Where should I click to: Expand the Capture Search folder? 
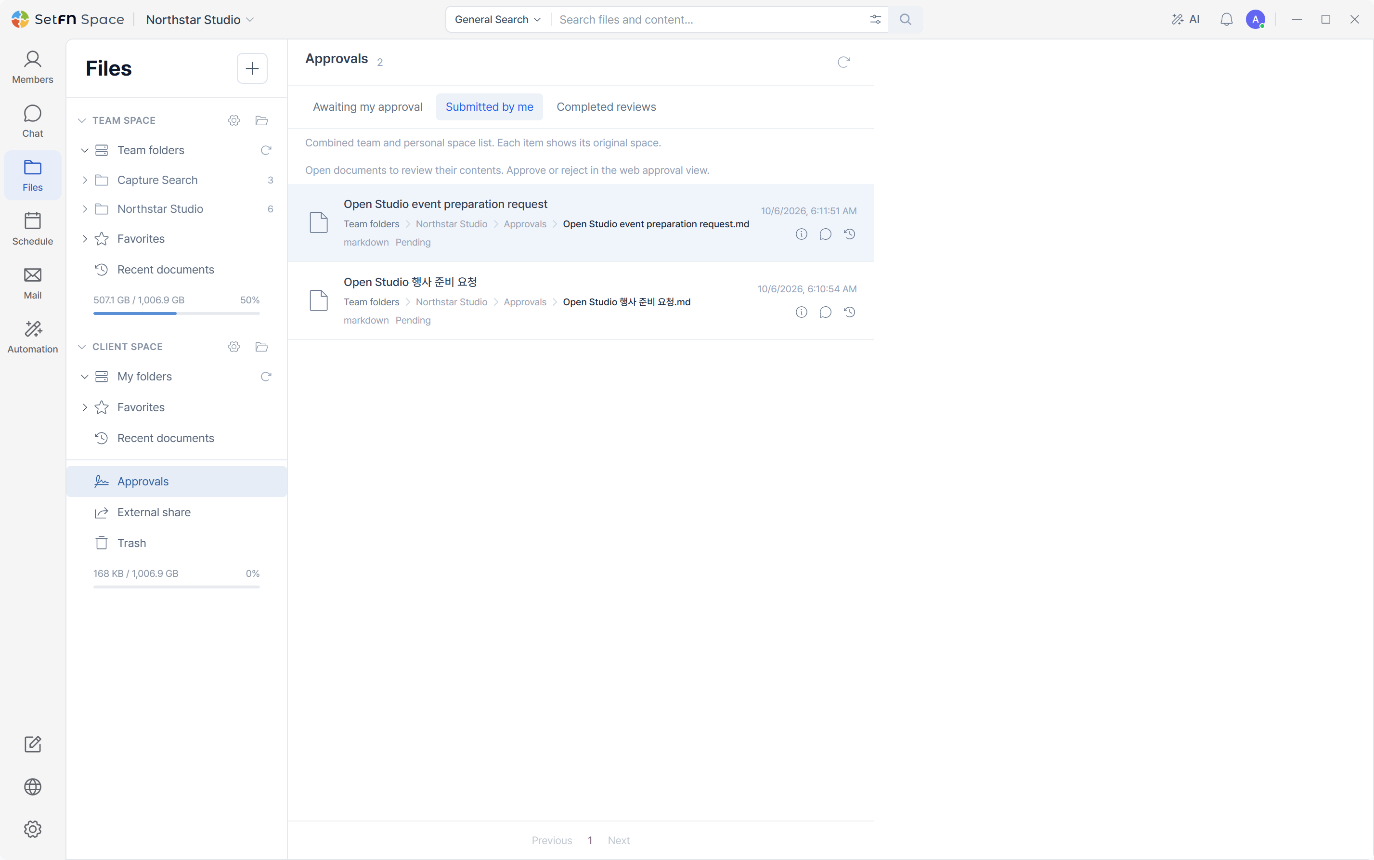(x=85, y=180)
